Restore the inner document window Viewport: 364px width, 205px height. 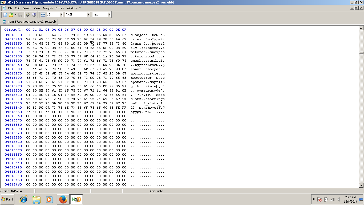point(357,8)
